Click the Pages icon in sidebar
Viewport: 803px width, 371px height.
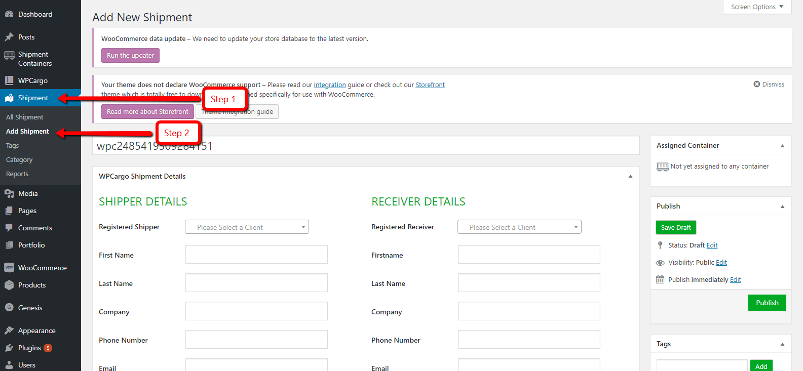tap(9, 211)
